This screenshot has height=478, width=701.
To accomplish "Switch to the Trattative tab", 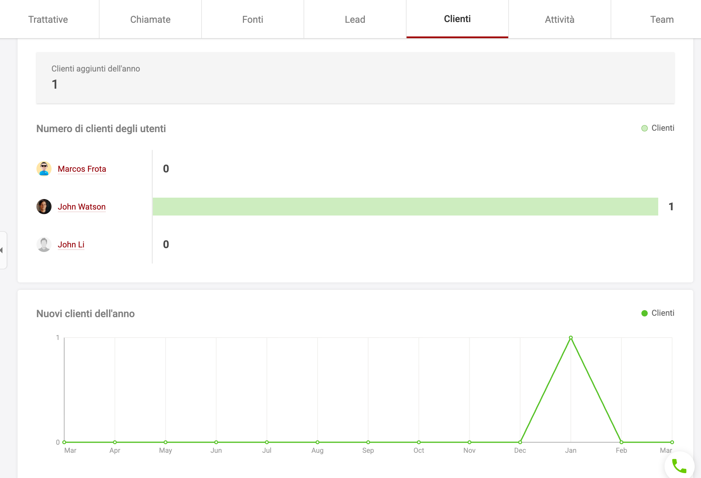I will click(48, 19).
